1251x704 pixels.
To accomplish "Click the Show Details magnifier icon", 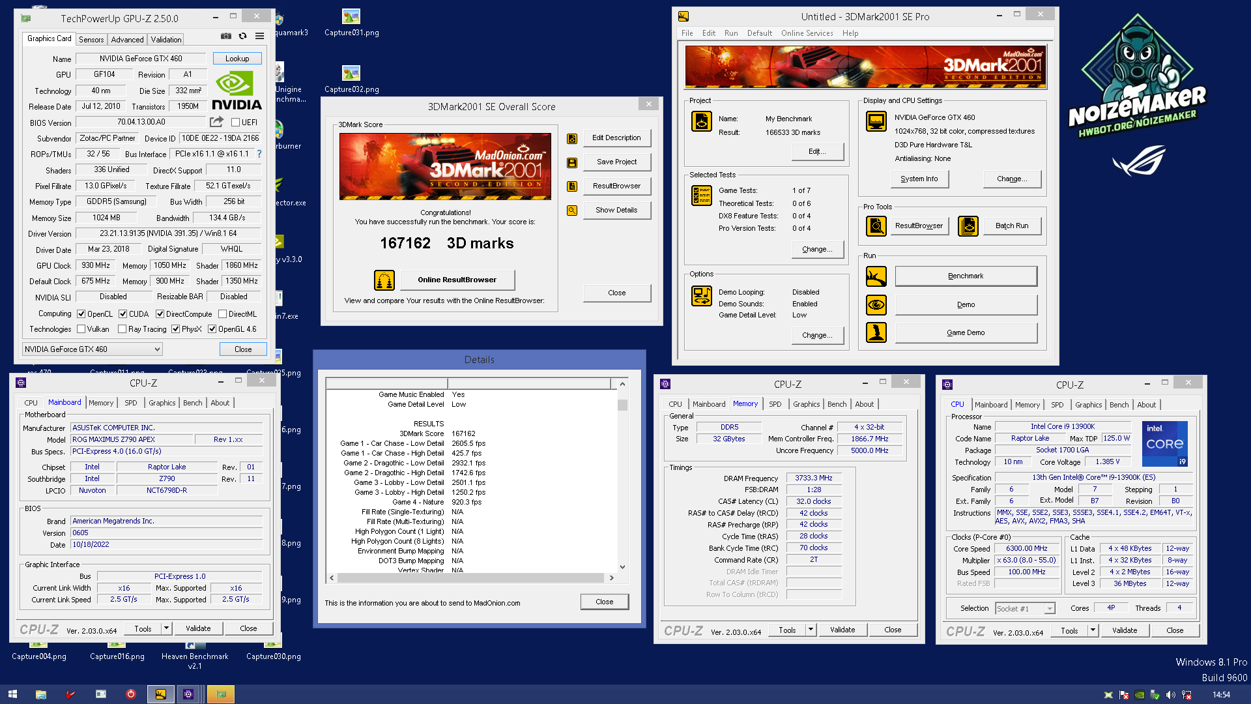I will (x=572, y=211).
